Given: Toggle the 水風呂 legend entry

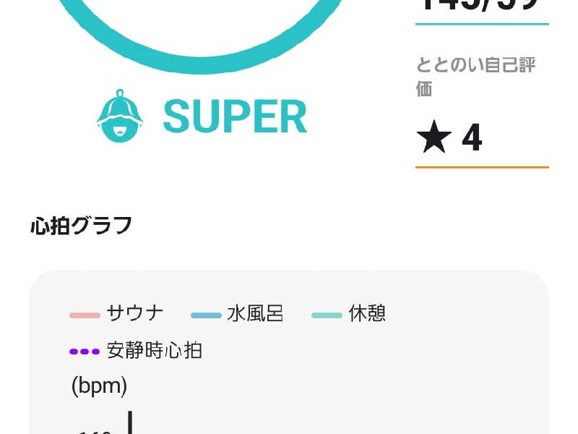Looking at the screenshot, I should click(237, 314).
